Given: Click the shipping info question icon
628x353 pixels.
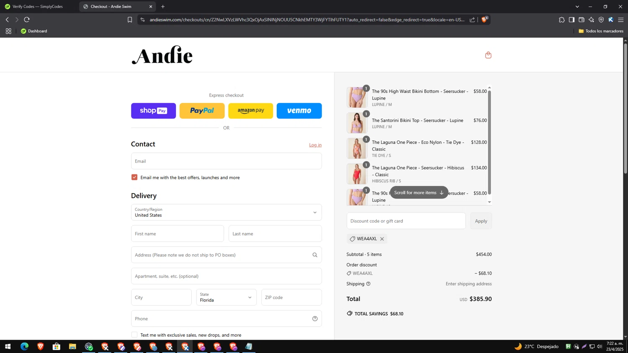Looking at the screenshot, I should click(x=368, y=284).
